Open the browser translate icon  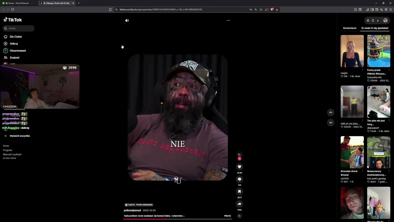pyautogui.click(x=255, y=10)
